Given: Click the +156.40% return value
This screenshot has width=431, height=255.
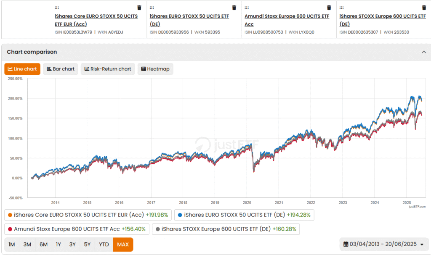Looking at the screenshot, I should click(x=133, y=229).
